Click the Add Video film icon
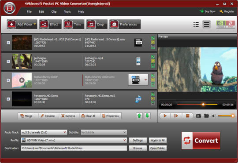Screen dimensions: 238x163 [11, 24]
